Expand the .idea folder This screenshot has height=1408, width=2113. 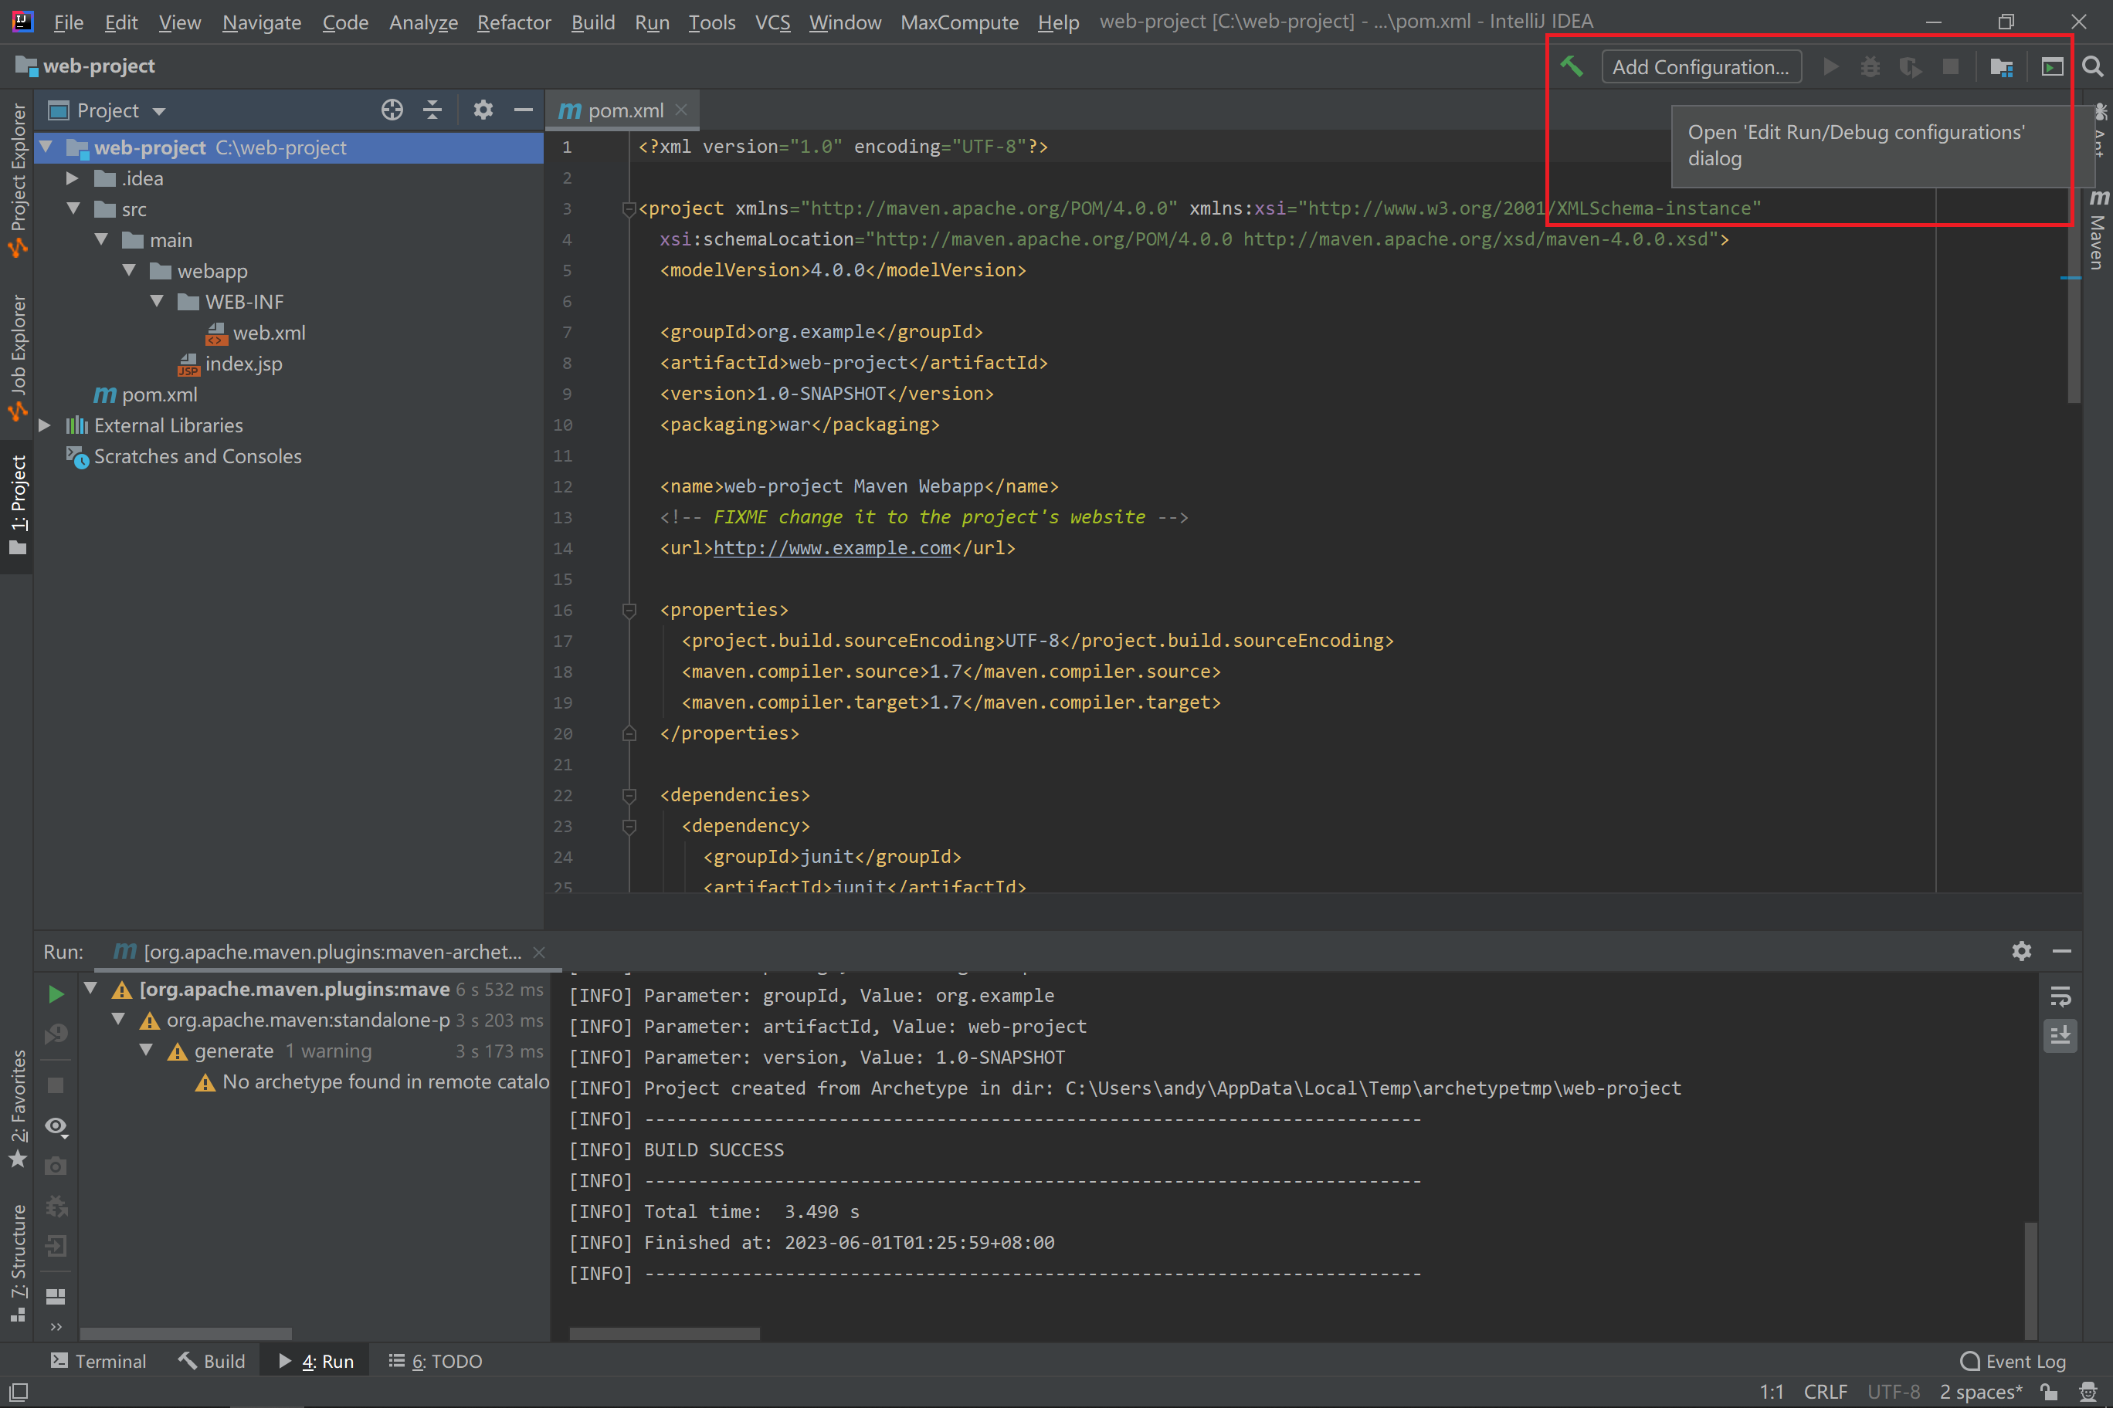coord(73,178)
